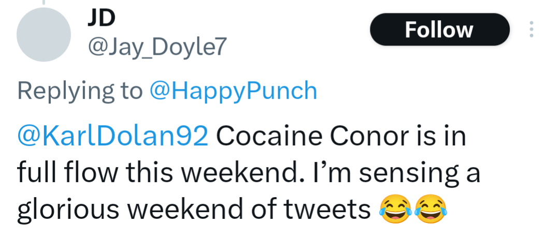Open the @HappyPunch profile link
The height and width of the screenshot is (239, 559).
coord(233,92)
